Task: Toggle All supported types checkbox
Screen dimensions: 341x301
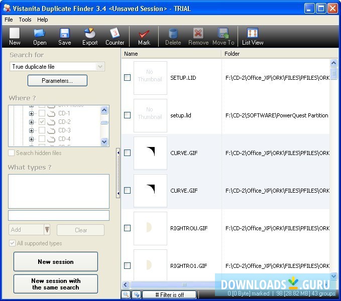Action: (12, 243)
